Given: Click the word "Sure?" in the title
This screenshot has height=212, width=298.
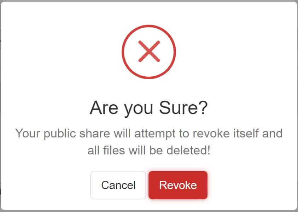Looking at the screenshot, I should tap(183, 108).
